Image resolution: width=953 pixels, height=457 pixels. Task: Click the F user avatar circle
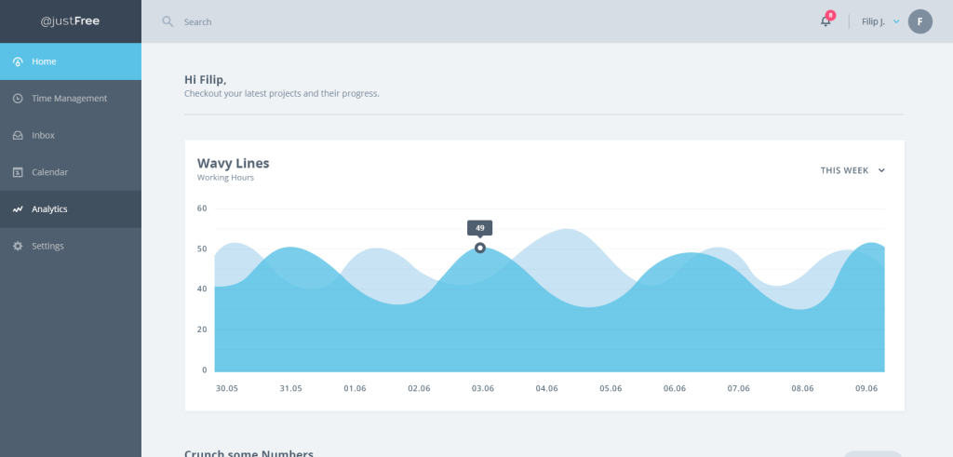[x=919, y=21]
